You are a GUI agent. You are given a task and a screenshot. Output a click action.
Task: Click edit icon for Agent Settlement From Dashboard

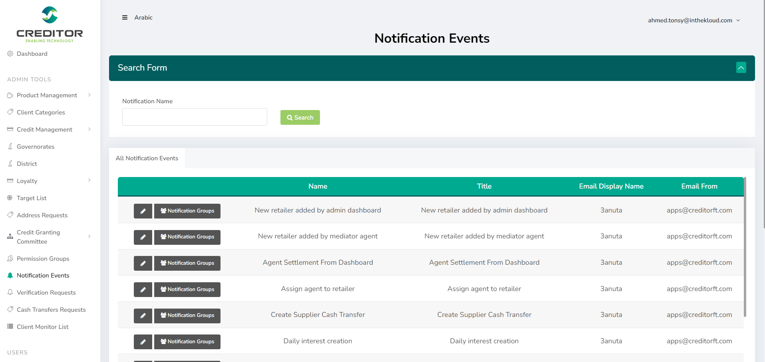pyautogui.click(x=143, y=263)
